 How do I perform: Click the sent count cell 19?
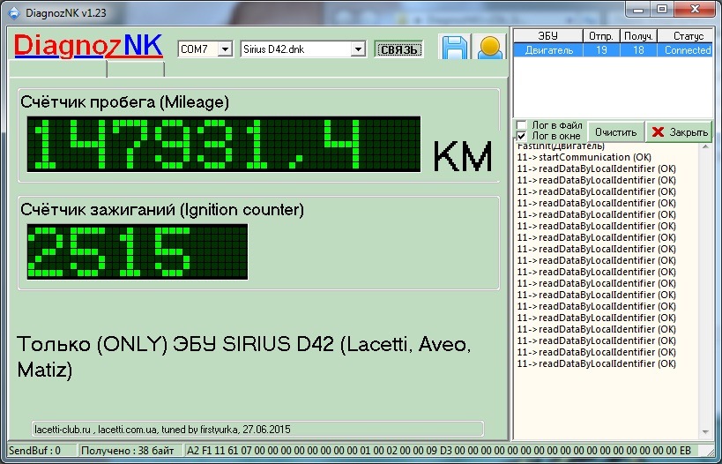601,50
